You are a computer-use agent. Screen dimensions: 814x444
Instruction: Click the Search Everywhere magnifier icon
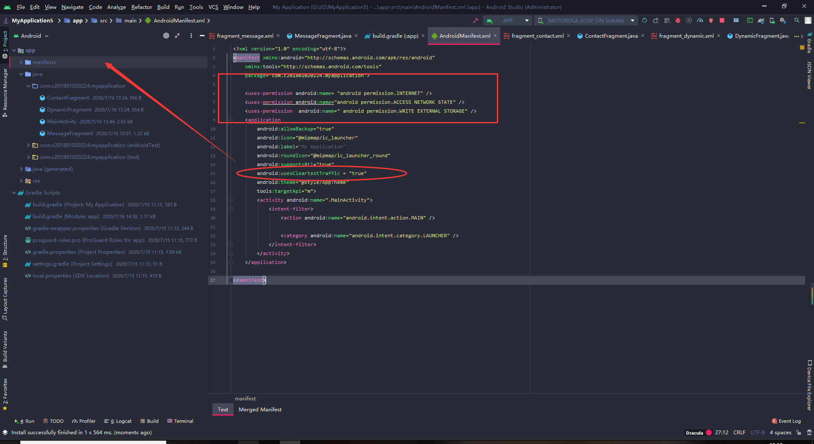797,20
